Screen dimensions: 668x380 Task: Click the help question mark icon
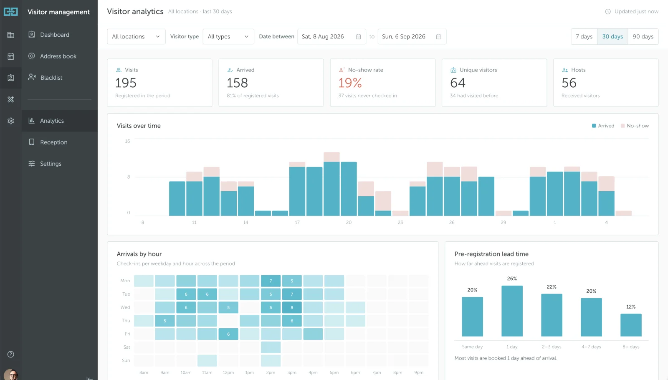11,354
